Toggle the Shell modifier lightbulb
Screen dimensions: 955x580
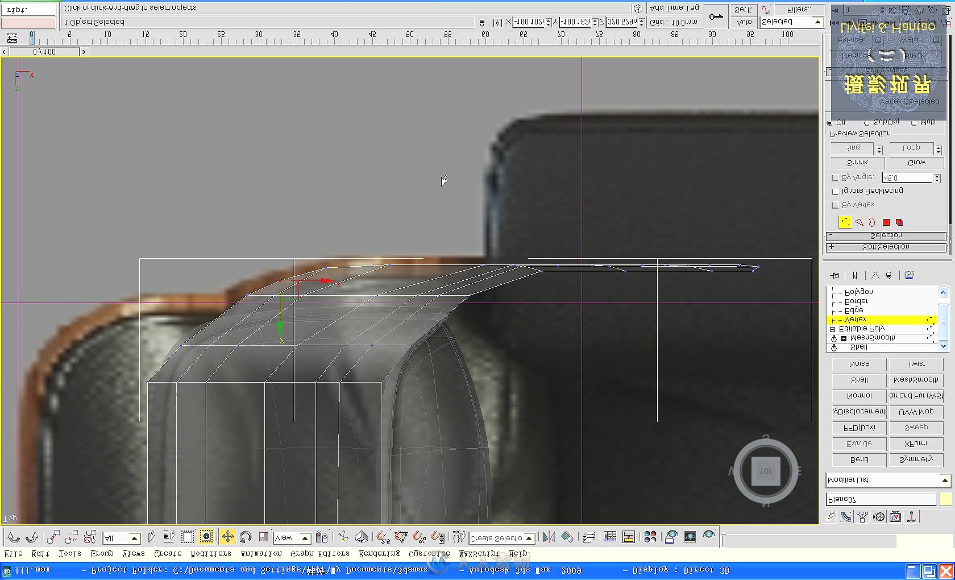click(x=834, y=347)
